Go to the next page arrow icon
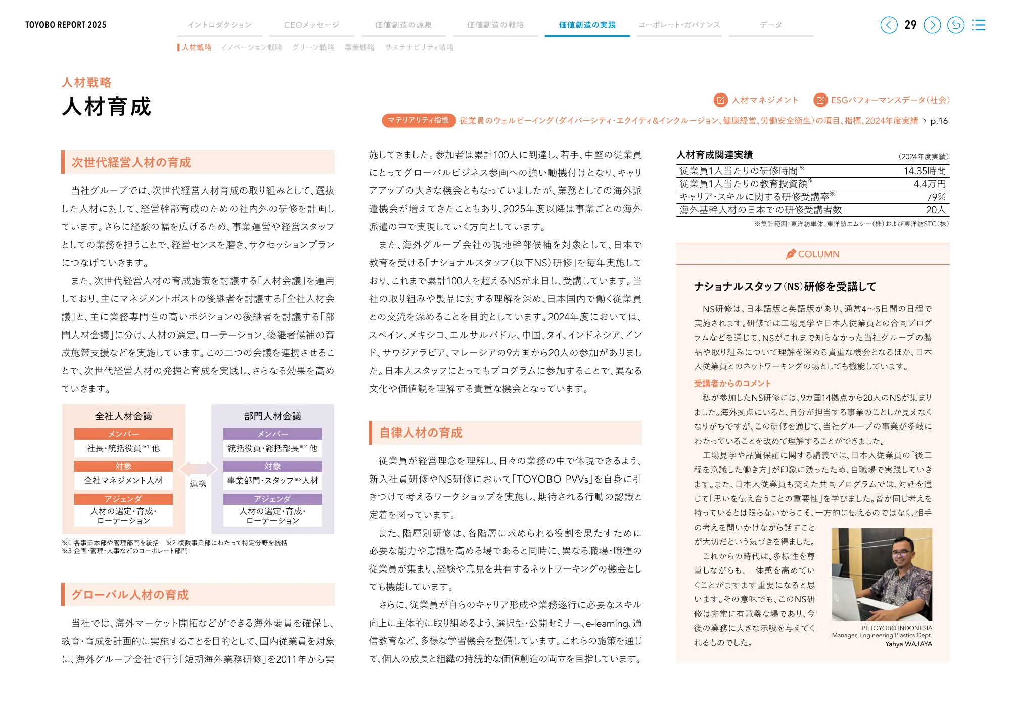Image resolution: width=1011 pixels, height=715 pixels. tap(932, 24)
